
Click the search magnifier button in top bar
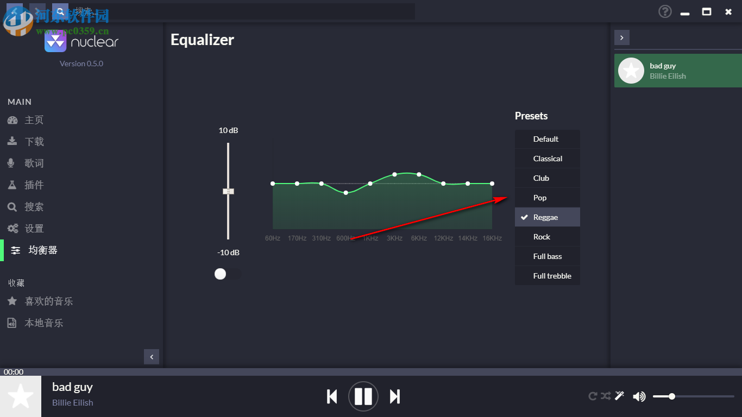pos(60,11)
